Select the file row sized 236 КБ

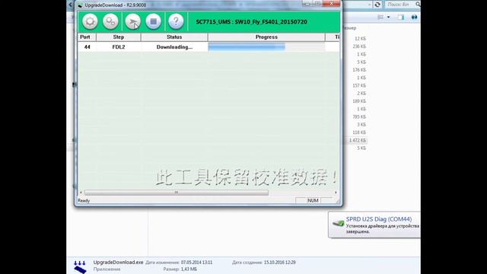click(359, 46)
